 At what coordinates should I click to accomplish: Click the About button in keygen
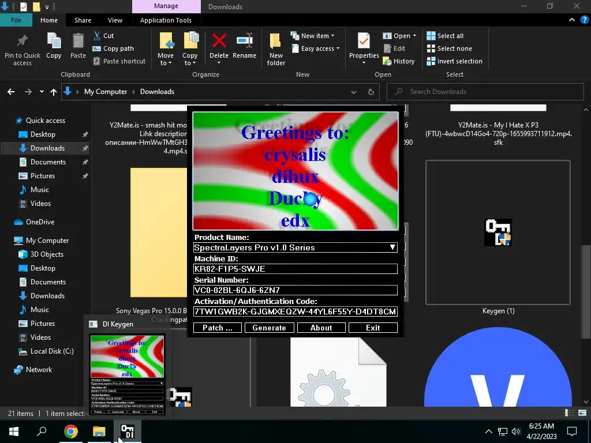point(321,328)
